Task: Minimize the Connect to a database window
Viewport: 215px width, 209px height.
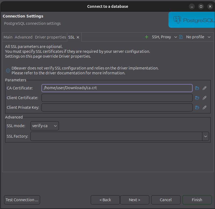Action: [x=192, y=6]
